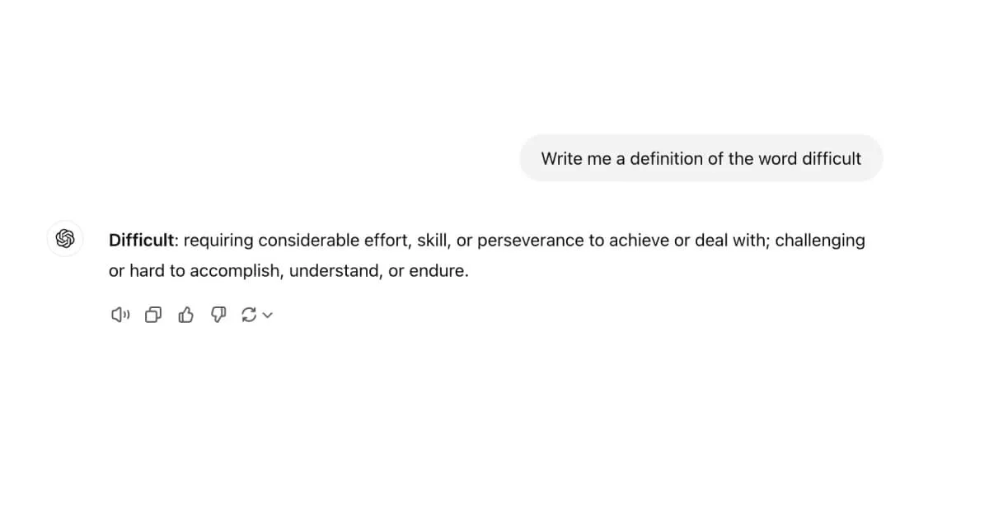The width and height of the screenshot is (989, 519).
Task: Click the user prompt message bubble
Action: [701, 158]
